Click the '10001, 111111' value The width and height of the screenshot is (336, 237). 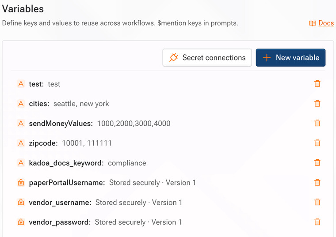tap(87, 143)
